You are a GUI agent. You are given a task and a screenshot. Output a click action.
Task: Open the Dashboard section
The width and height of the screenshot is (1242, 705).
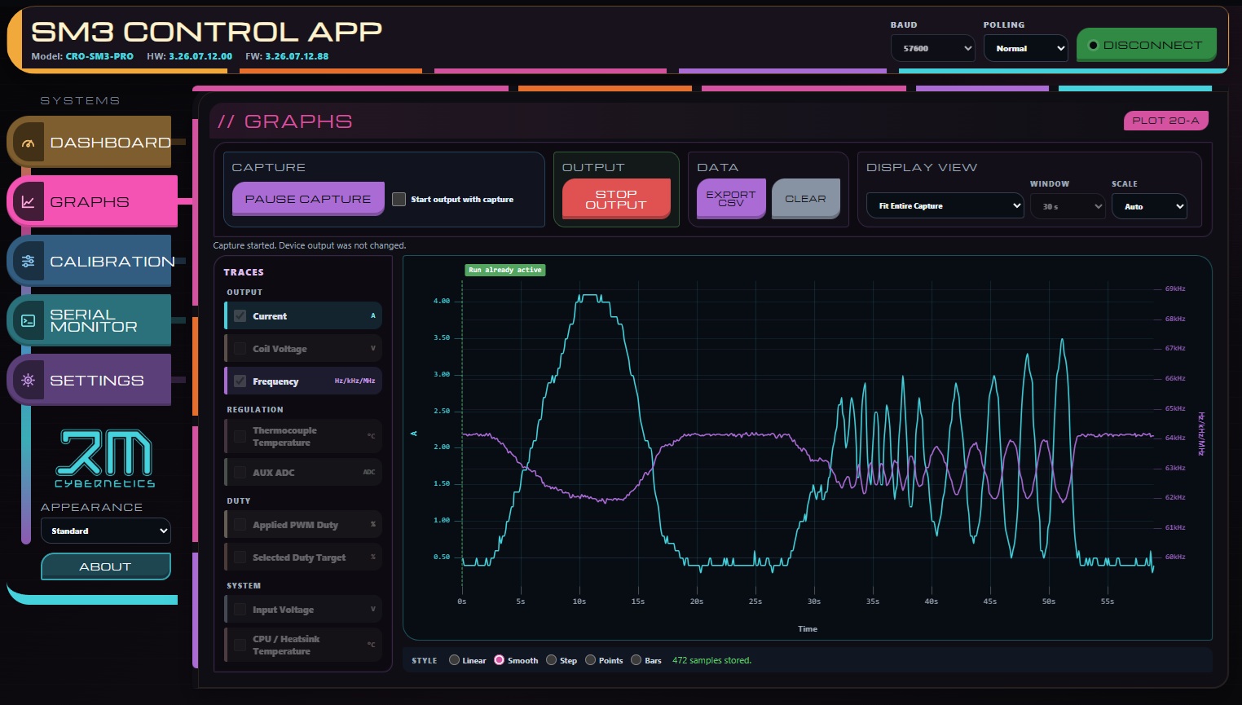90,143
